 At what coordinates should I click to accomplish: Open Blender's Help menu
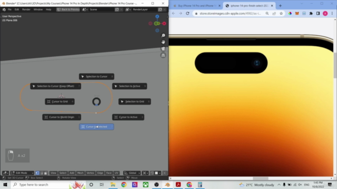click(x=48, y=9)
